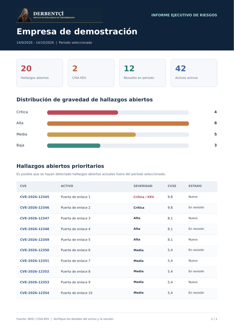Click the 'Hallazgos abiertos prioritarios' heading
This screenshot has width=234, height=332.
click(60, 166)
